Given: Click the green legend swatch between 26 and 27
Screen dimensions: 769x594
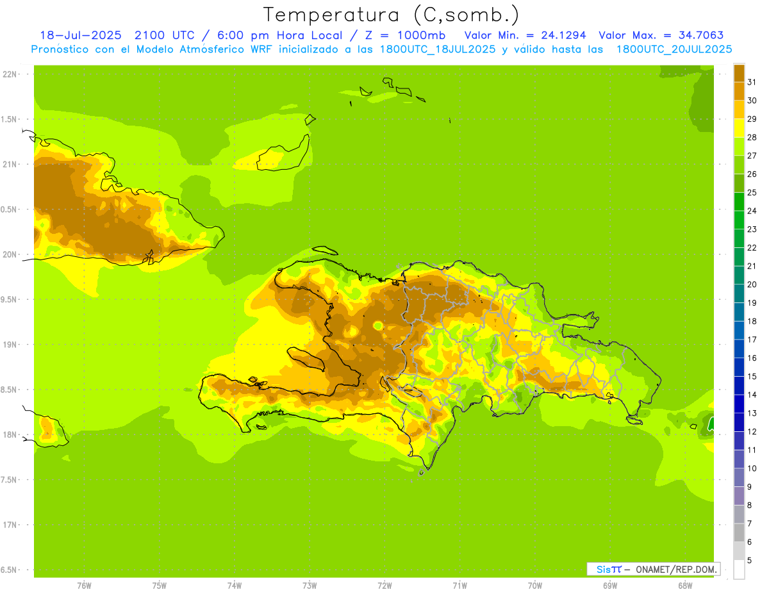Looking at the screenshot, I should pyautogui.click(x=739, y=165).
